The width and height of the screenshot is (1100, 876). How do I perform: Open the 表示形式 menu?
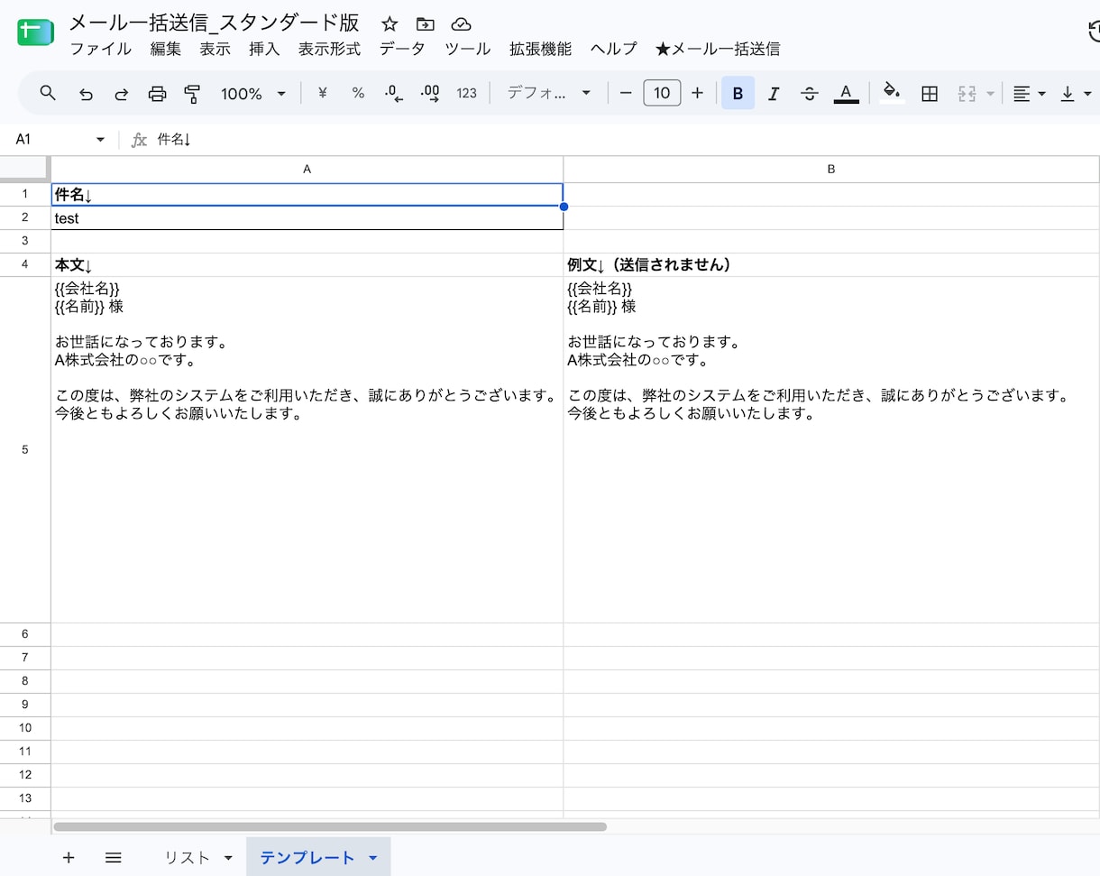coord(329,49)
